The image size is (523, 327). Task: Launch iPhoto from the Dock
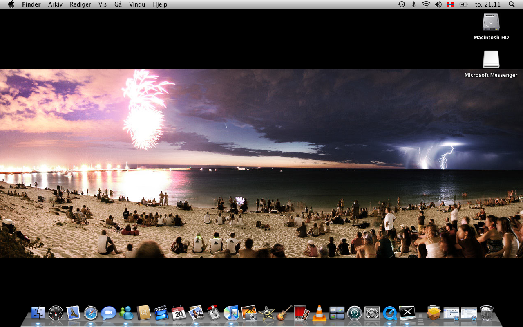pos(249,313)
